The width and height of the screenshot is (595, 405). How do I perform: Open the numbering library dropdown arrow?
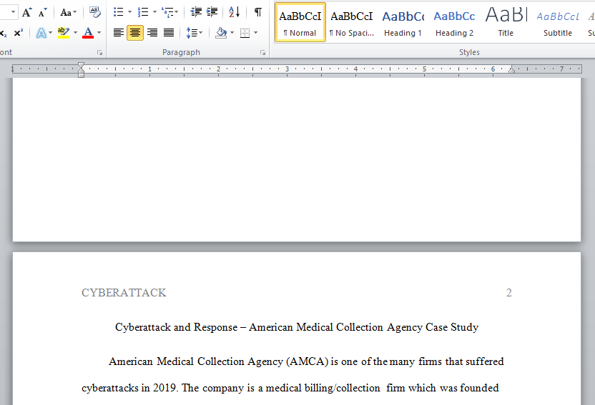[x=154, y=13]
